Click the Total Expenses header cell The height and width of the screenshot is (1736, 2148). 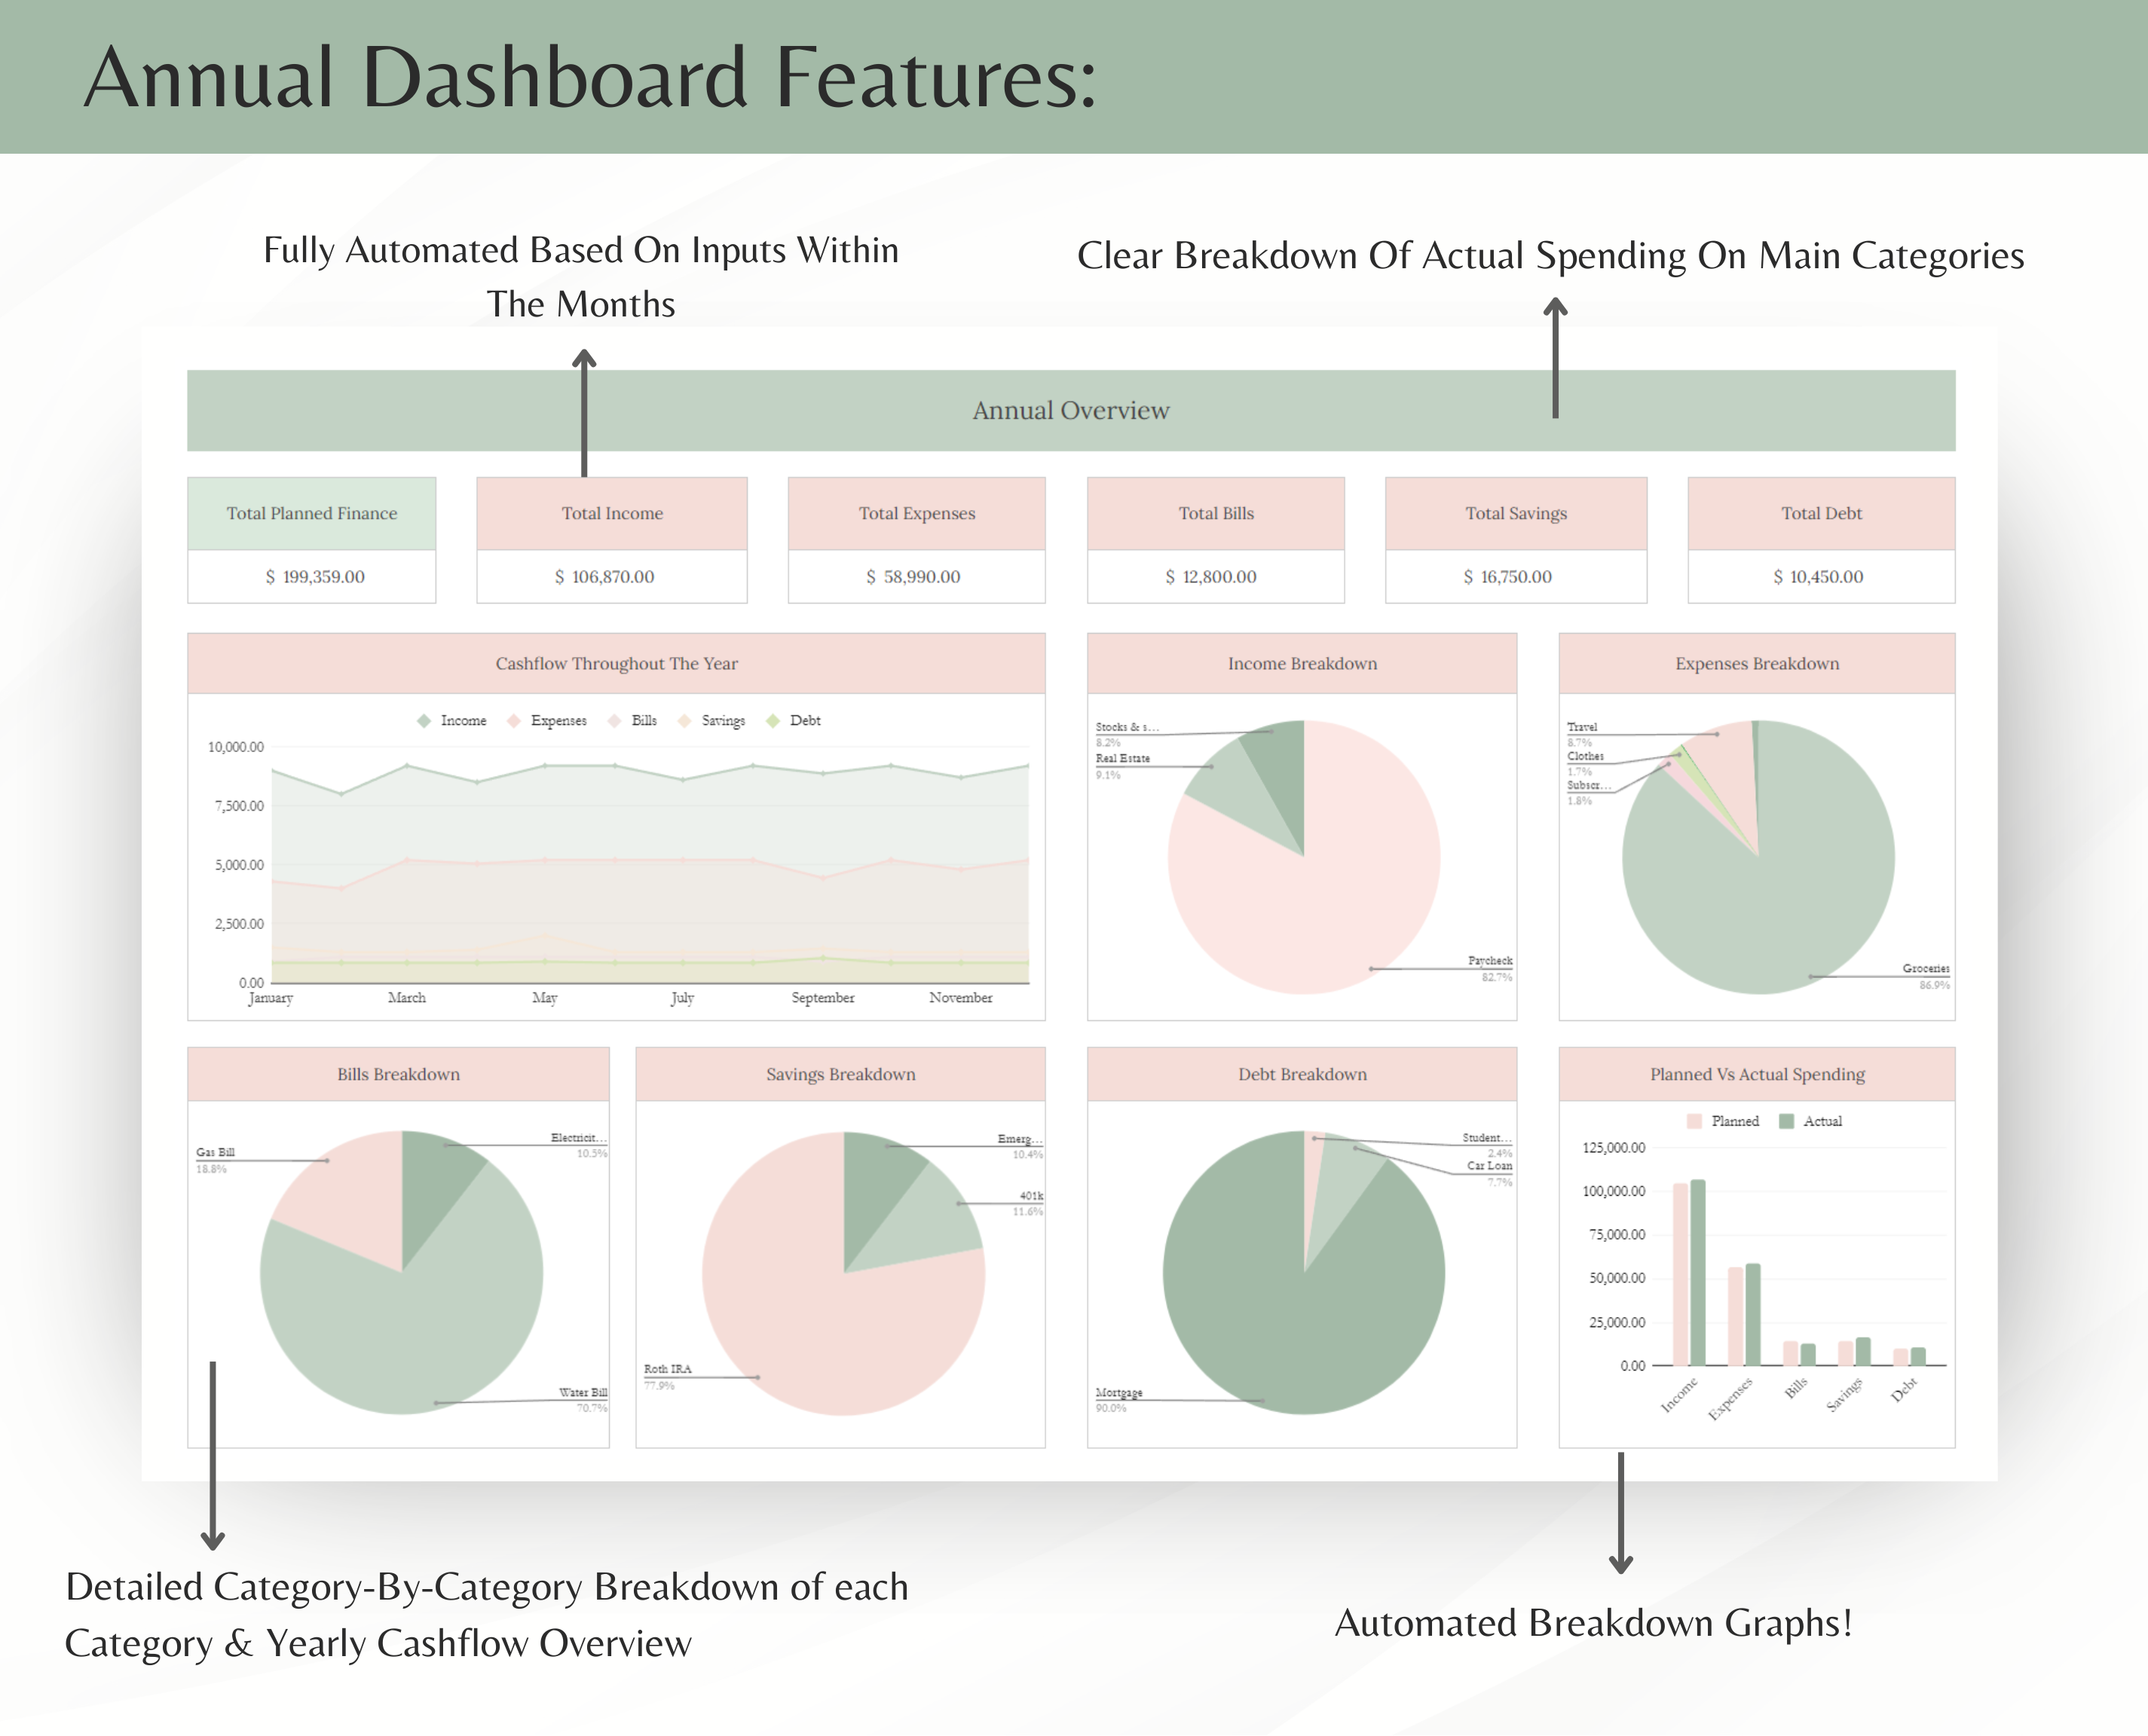coord(917,513)
